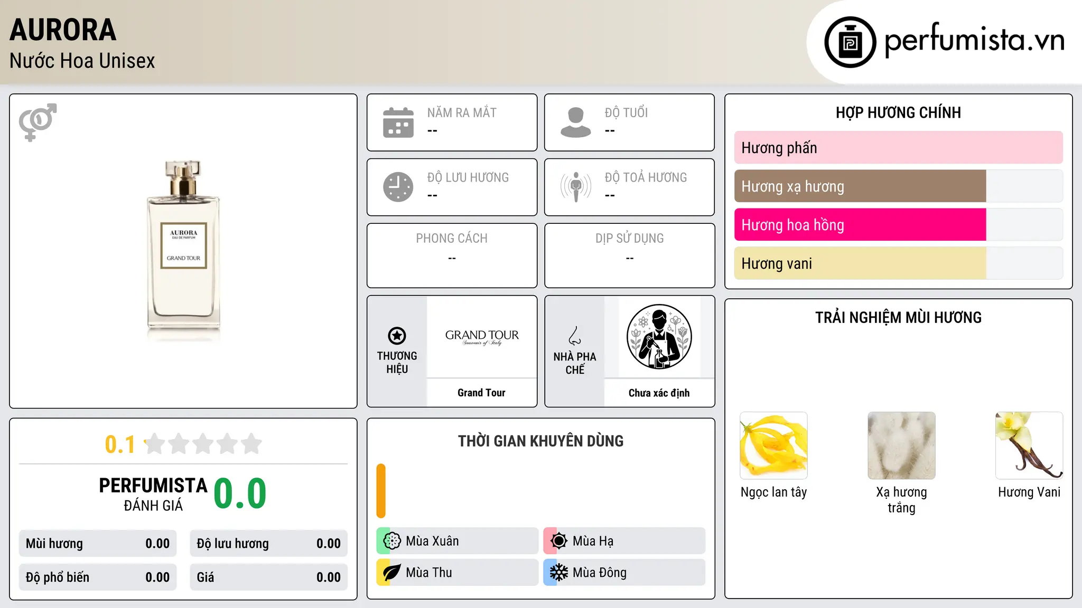Open the Hương Vani note image
The width and height of the screenshot is (1082, 608).
tap(1029, 445)
